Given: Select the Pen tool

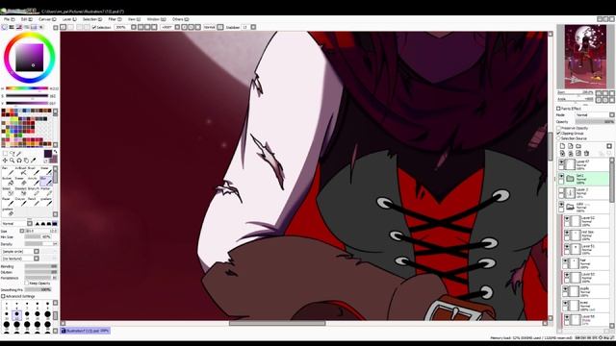Looking at the screenshot, I should (x=9, y=171).
